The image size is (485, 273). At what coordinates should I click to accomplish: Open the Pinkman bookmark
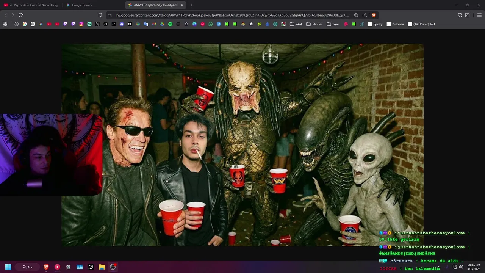coord(395,24)
